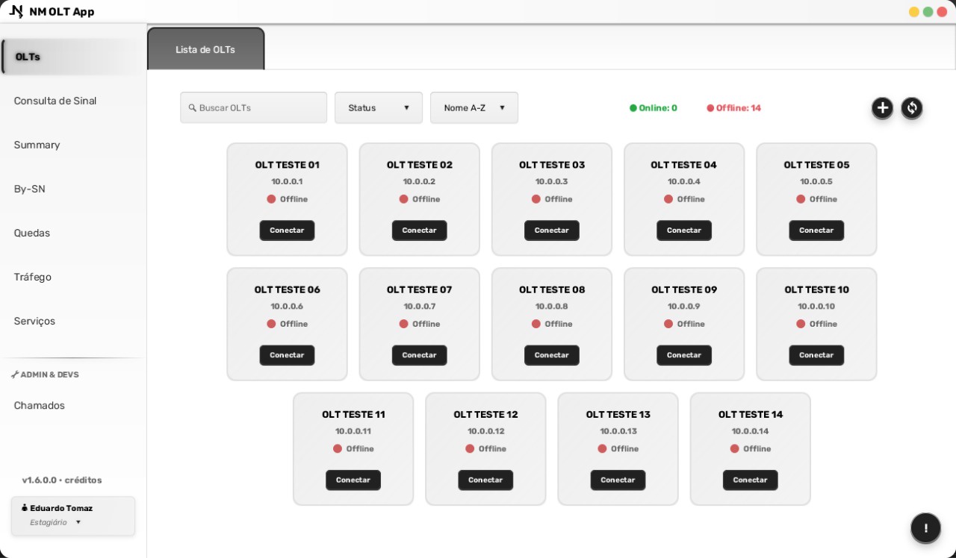The width and height of the screenshot is (956, 558).
Task: Click IP address 10.0.0.2
Action: click(x=419, y=181)
